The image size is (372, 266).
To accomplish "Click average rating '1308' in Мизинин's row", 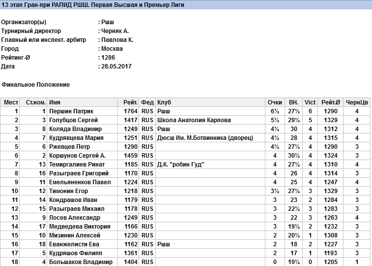I will pyautogui.click(x=331, y=235).
